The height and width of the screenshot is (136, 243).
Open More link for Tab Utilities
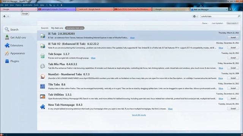(221, 99)
